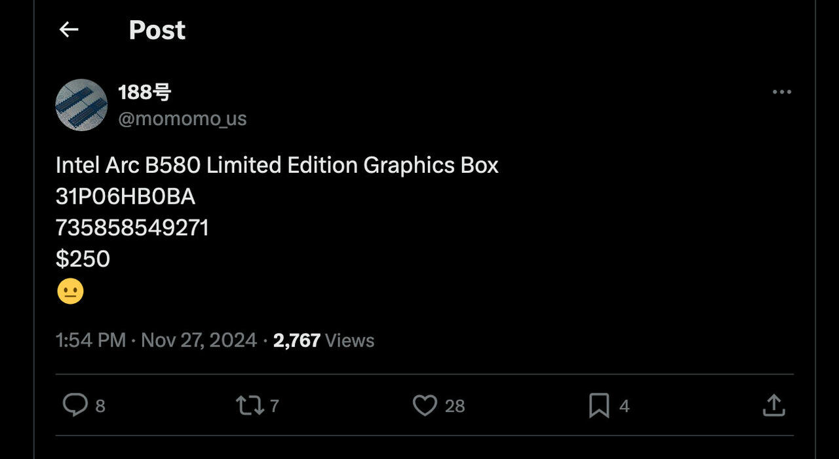Screen dimensions: 839x459
Task: Click the 1:54 PM timestamp
Action: tap(90, 340)
